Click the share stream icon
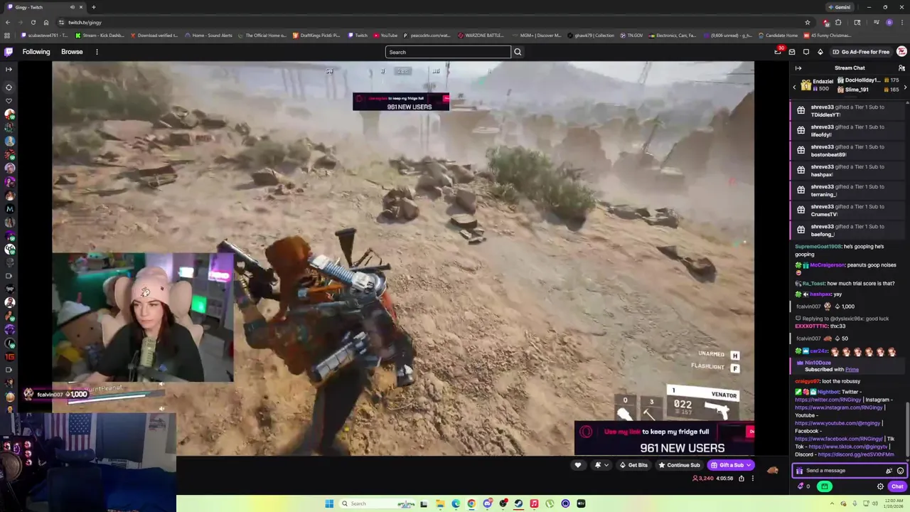The image size is (910, 512). click(x=741, y=479)
